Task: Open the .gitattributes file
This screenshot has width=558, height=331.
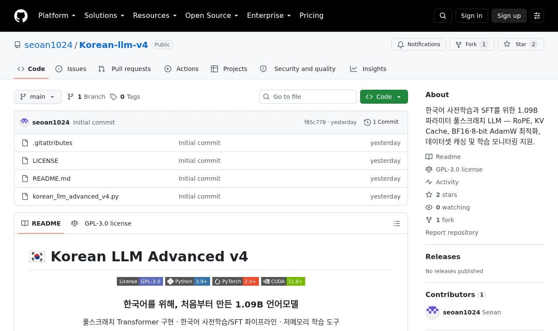Action: tap(52, 143)
